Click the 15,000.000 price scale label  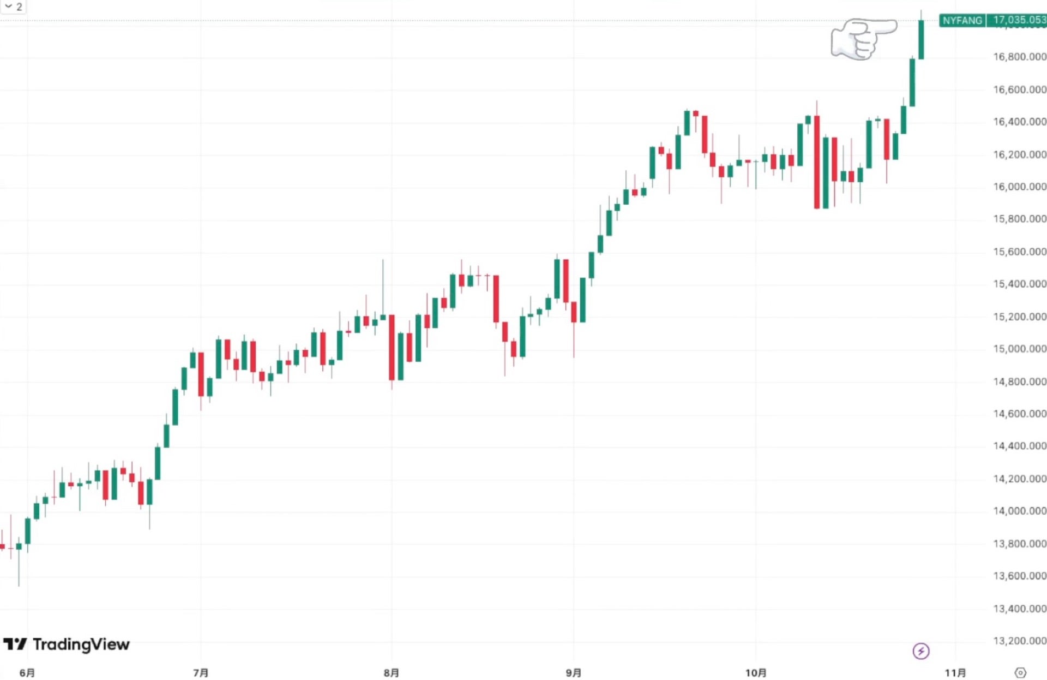point(1019,349)
